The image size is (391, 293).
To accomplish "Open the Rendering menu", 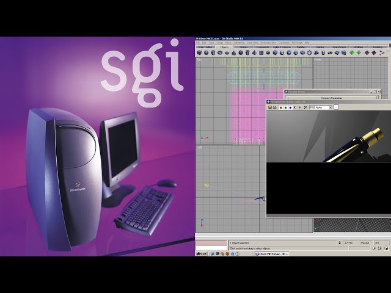I will [x=239, y=43].
